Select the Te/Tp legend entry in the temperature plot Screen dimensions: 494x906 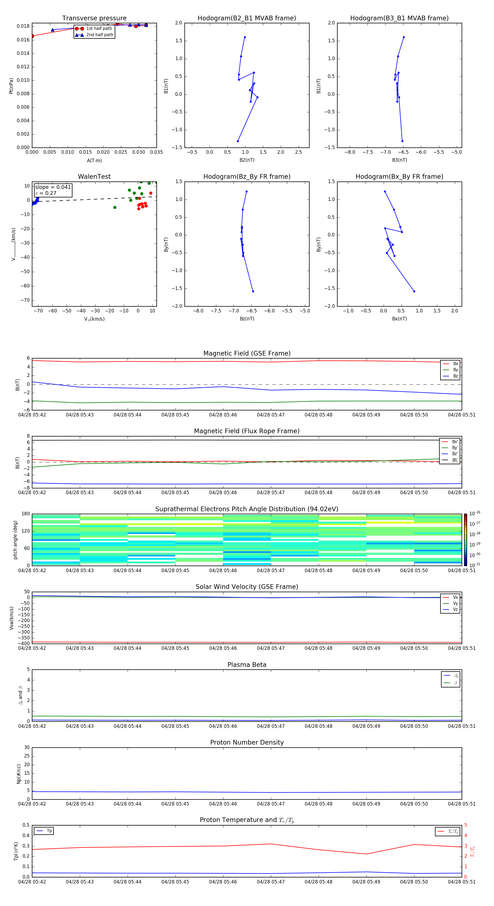click(x=448, y=831)
